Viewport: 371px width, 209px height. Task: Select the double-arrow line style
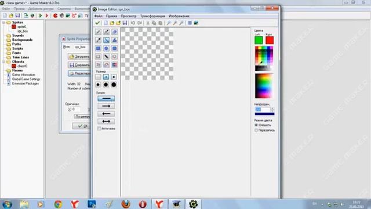coord(106,121)
